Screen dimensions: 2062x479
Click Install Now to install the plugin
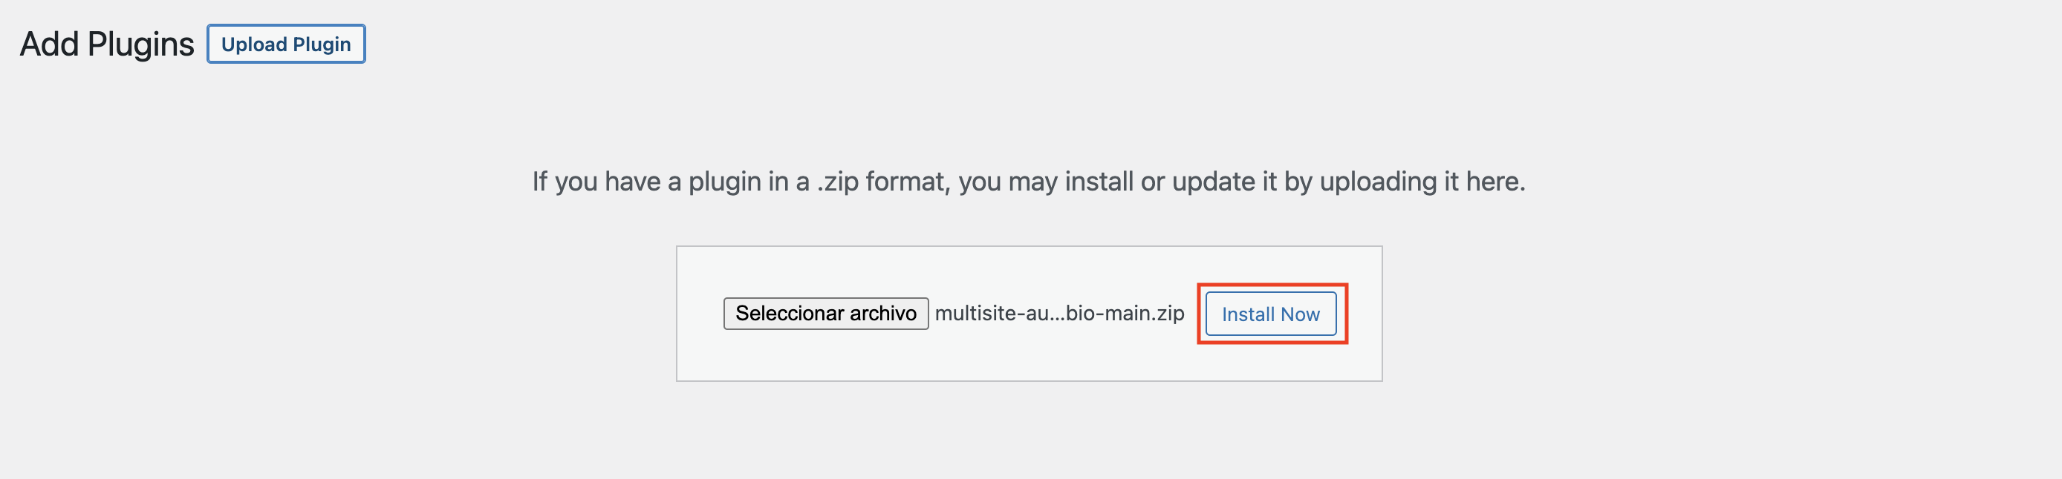[1270, 314]
